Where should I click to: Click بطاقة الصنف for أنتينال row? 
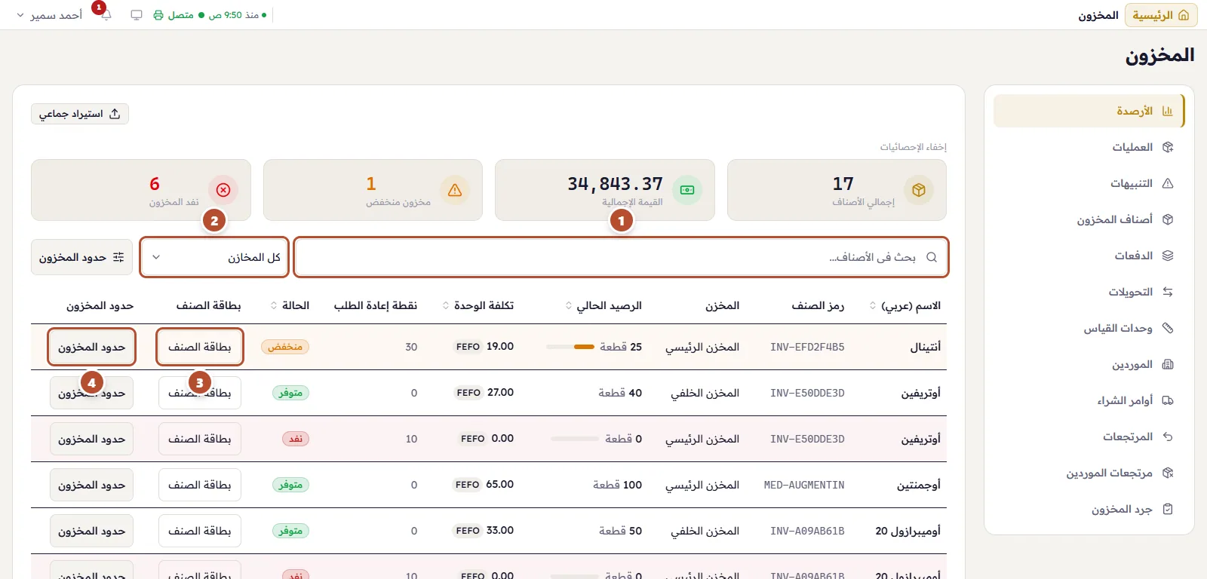tap(200, 347)
